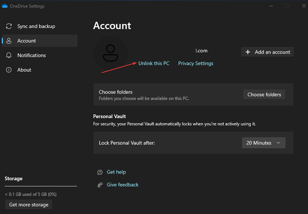Click the Account person icon in sidebar
308x214 pixels.
tap(9, 41)
